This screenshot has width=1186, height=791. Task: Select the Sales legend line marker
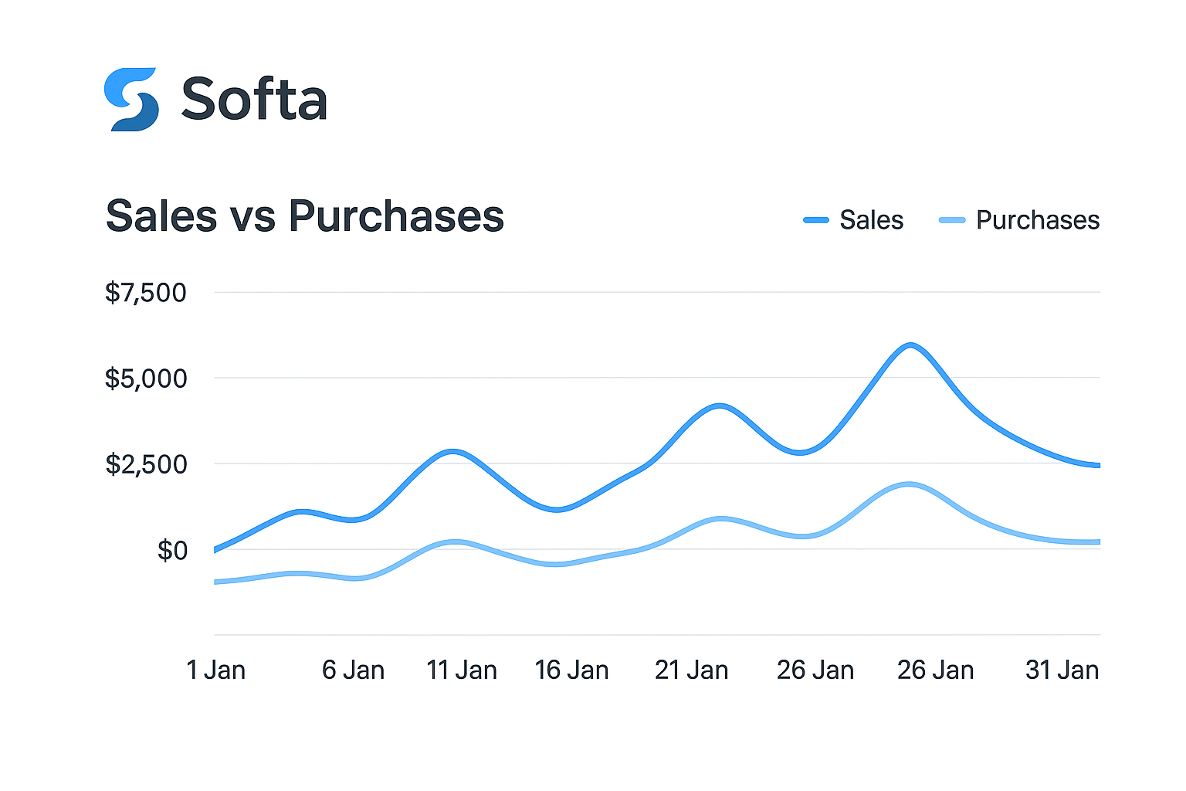point(815,220)
